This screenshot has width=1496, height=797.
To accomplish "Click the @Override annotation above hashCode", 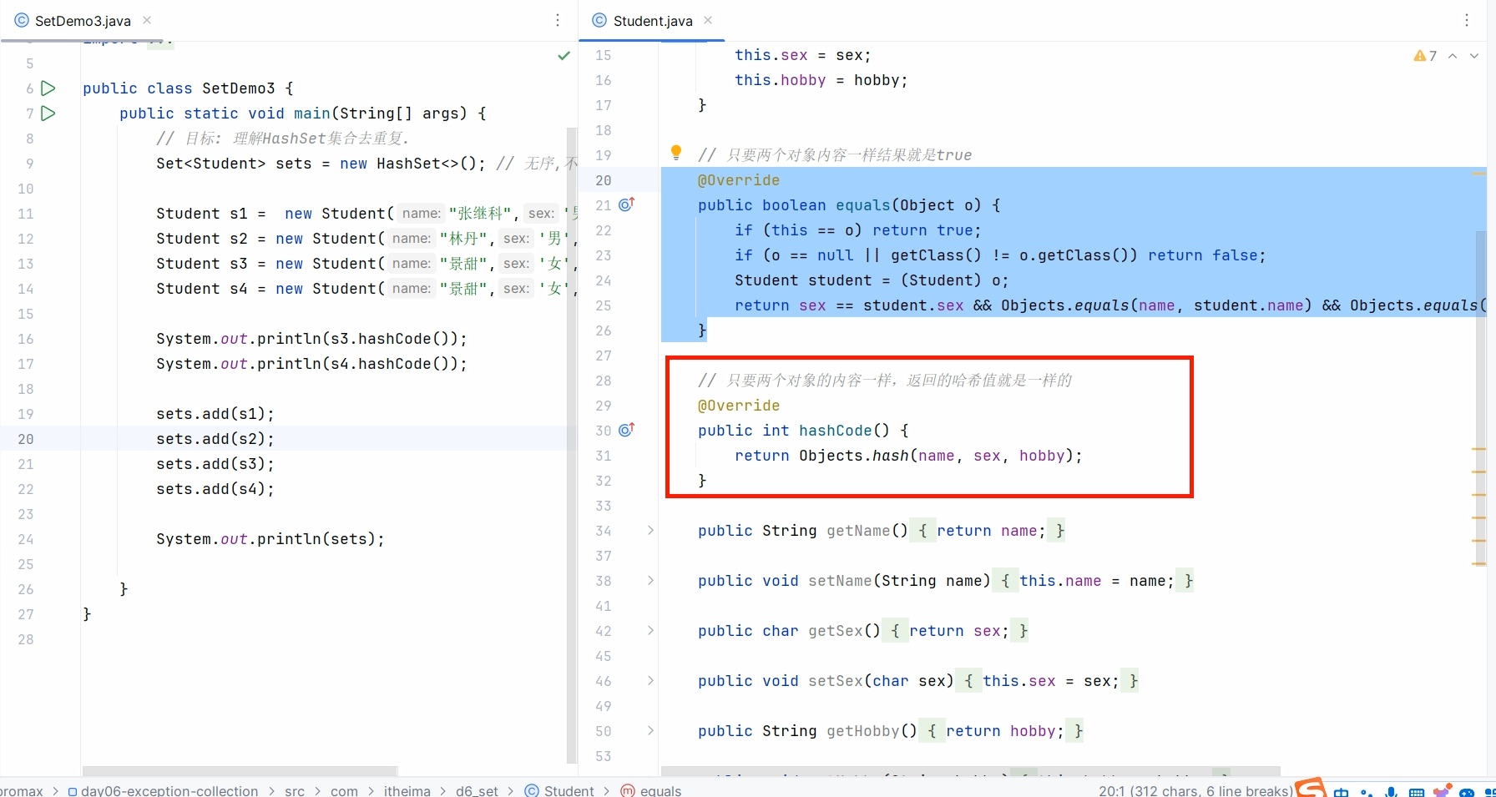I will (x=739, y=406).
